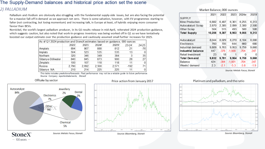Click the 'Electronics 7%' pie label
The height and width of the screenshot is (149, 265).
(x=50, y=97)
